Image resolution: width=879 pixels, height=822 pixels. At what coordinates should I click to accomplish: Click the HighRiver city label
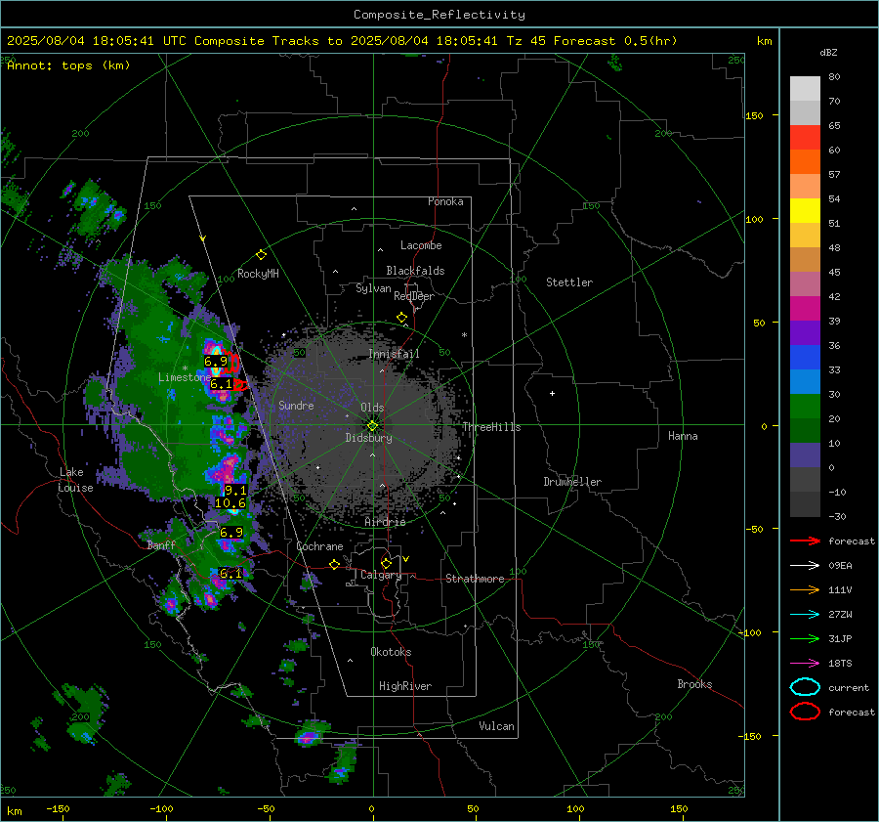pyautogui.click(x=405, y=687)
